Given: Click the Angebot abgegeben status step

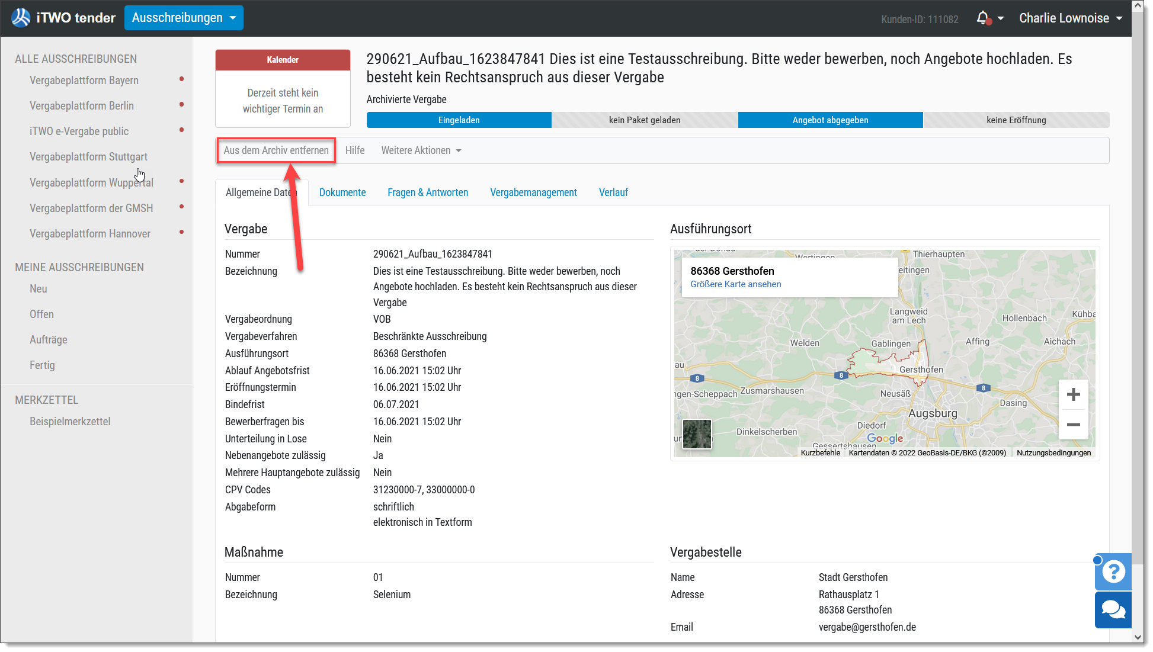Looking at the screenshot, I should 831,120.
